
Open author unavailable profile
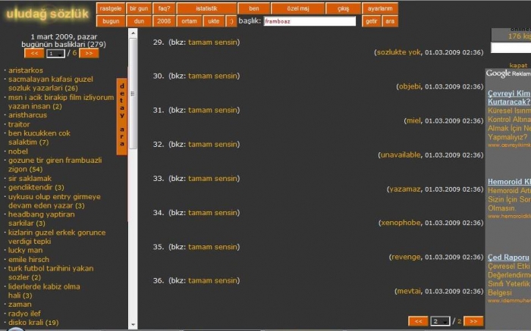pos(401,155)
